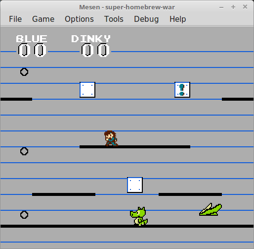The image size is (254, 249).
Task: Open the Debug menu
Action: tap(146, 19)
